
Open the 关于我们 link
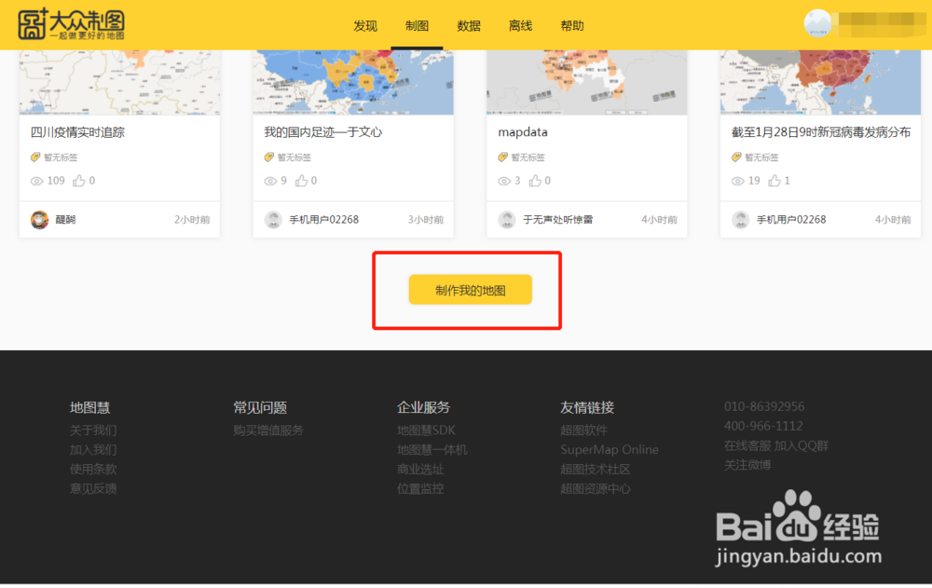point(93,430)
